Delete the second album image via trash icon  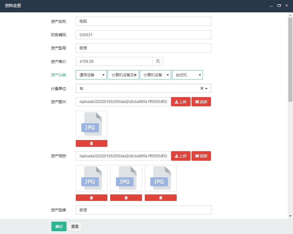(126, 198)
